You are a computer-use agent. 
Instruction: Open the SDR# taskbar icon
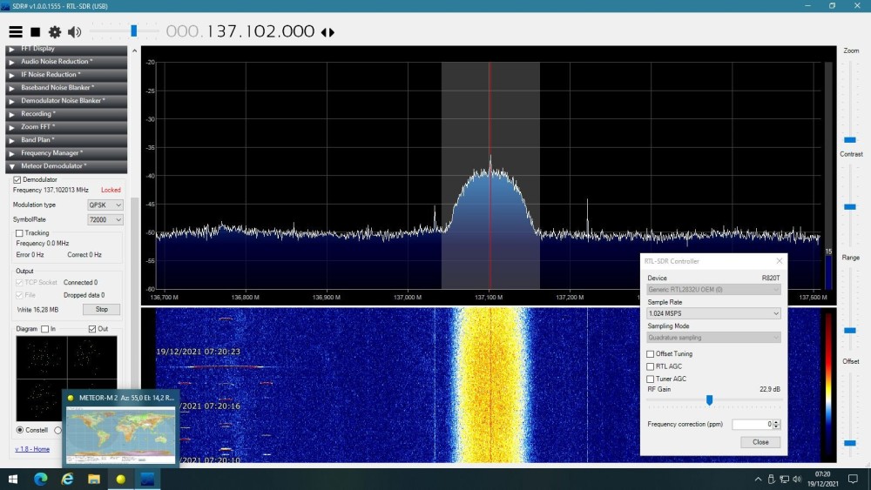point(147,479)
